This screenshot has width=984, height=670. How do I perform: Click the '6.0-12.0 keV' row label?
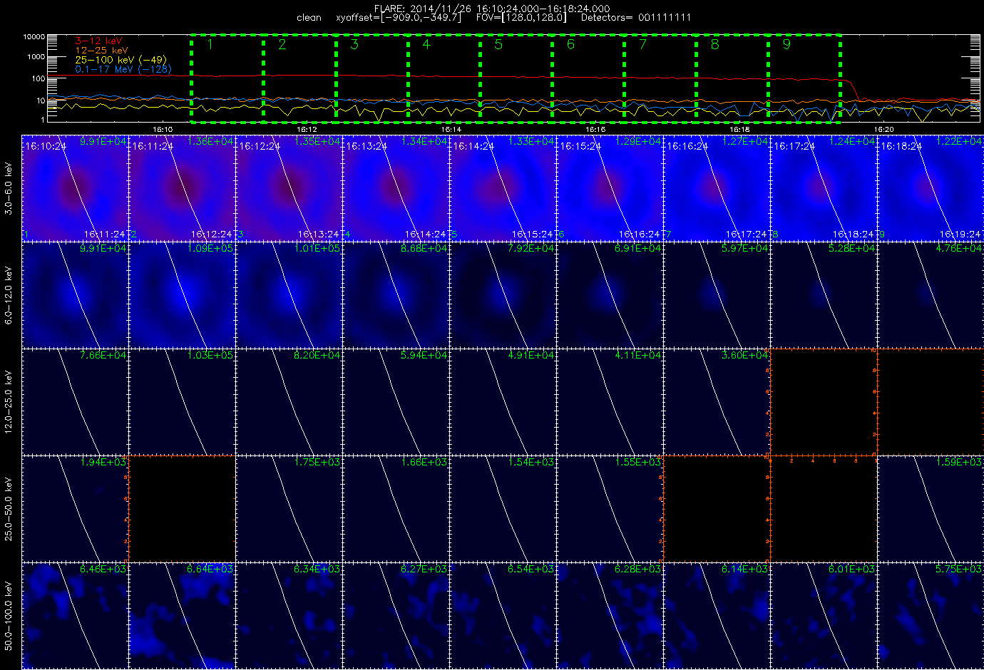(x=9, y=295)
